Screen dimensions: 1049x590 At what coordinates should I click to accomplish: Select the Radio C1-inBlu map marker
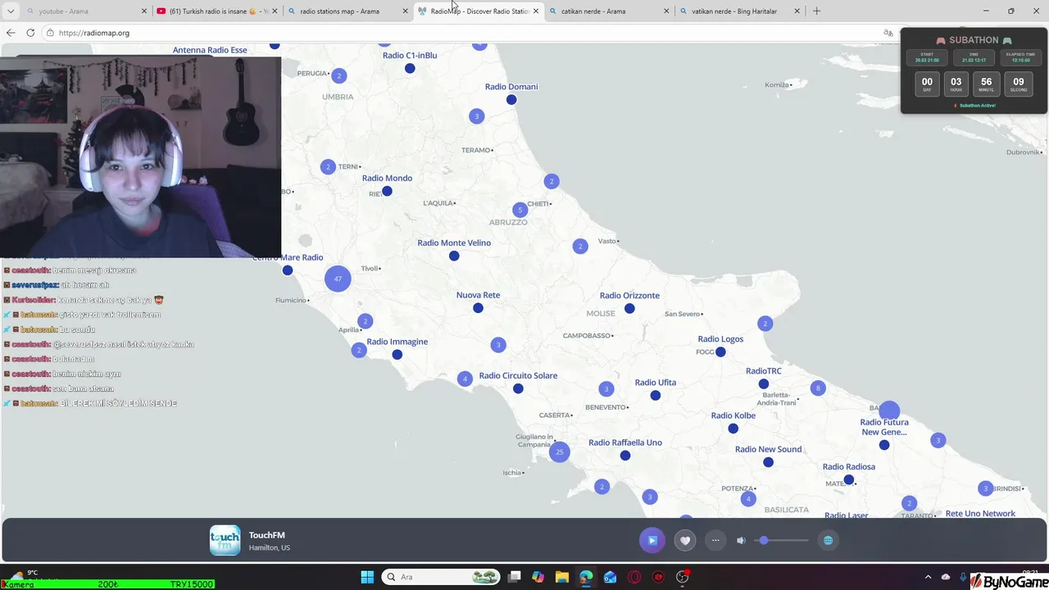(410, 68)
